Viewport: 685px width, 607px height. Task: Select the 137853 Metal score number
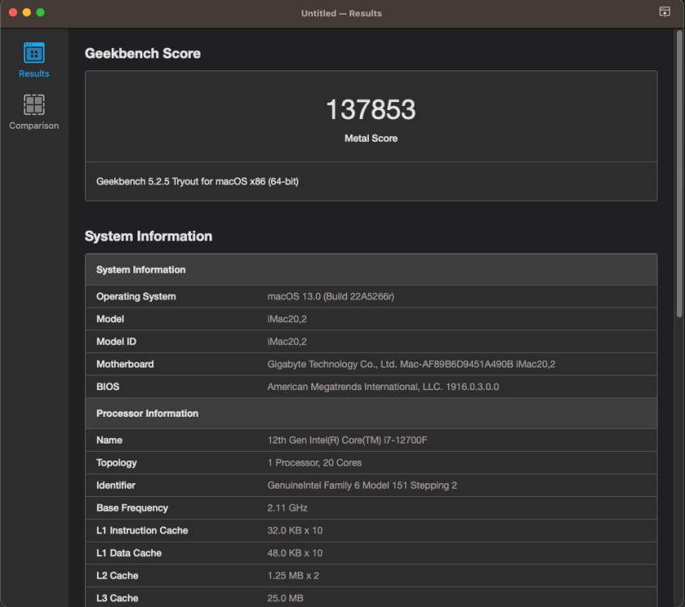[x=370, y=109]
